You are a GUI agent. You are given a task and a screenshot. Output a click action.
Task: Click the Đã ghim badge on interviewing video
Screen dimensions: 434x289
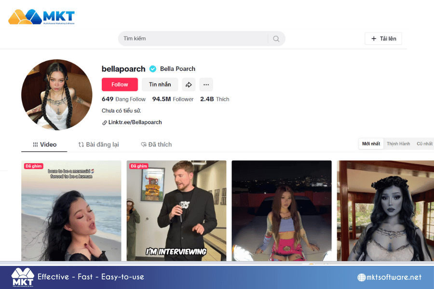139,166
